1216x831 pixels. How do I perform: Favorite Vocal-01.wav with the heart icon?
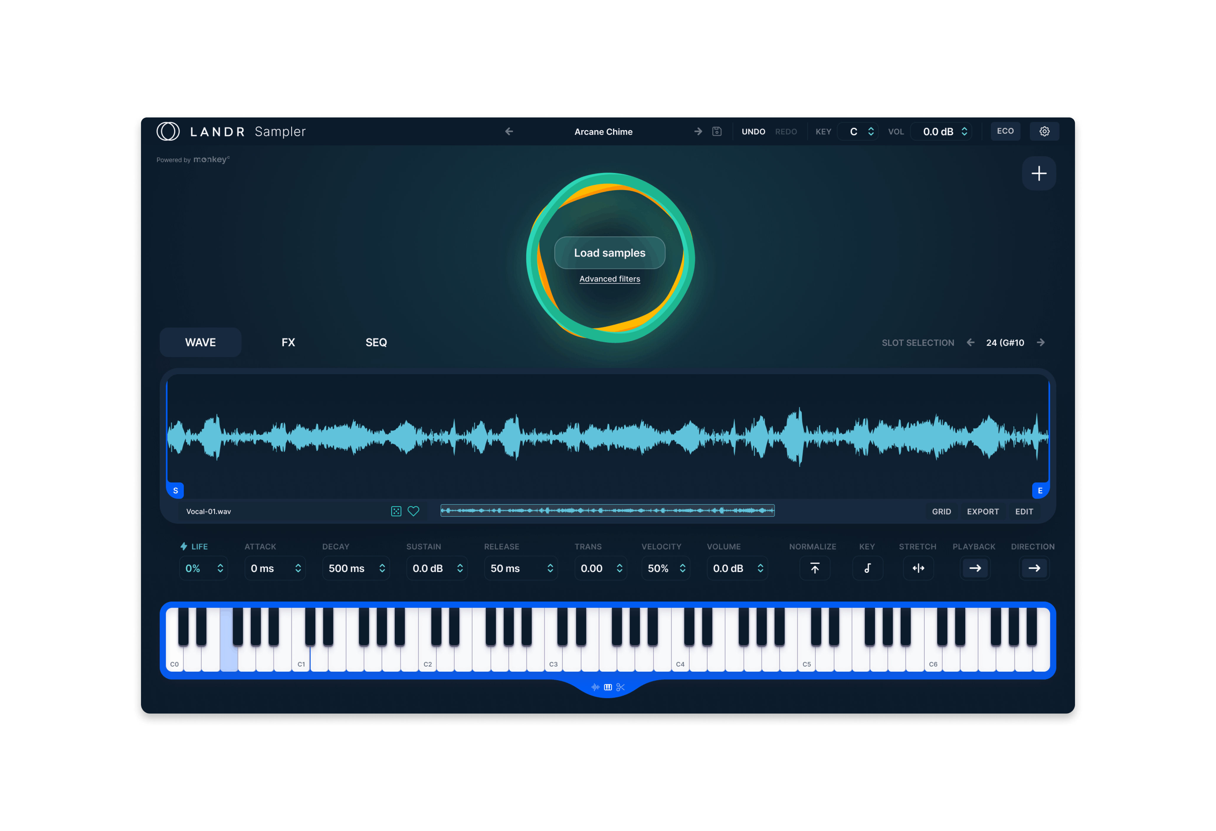(x=414, y=511)
